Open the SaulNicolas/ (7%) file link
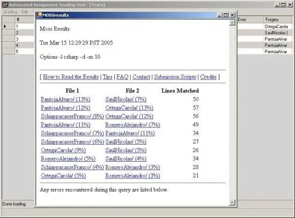This screenshot has height=218, width=295. click(126, 99)
